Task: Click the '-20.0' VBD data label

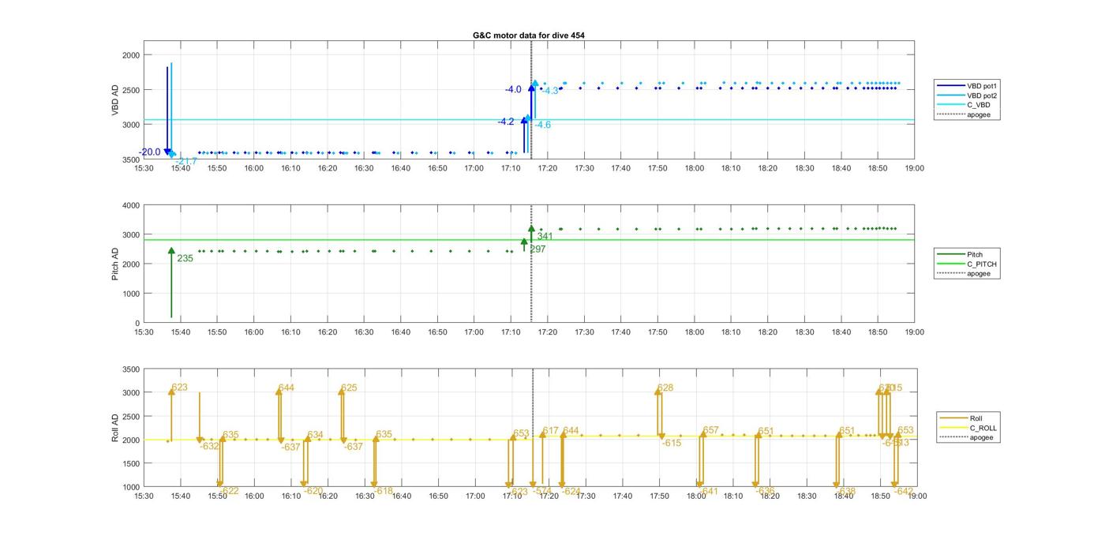Action: coord(150,152)
